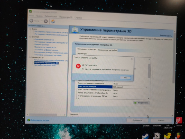Image resolution: width=185 pixels, height=139 pixels.
Task: Open the Информация о системе link
Action: (40, 120)
